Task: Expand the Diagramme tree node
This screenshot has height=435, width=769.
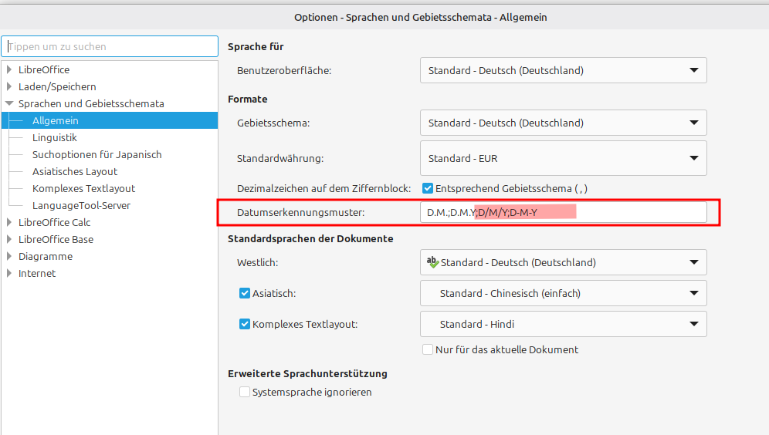Action: [x=10, y=256]
